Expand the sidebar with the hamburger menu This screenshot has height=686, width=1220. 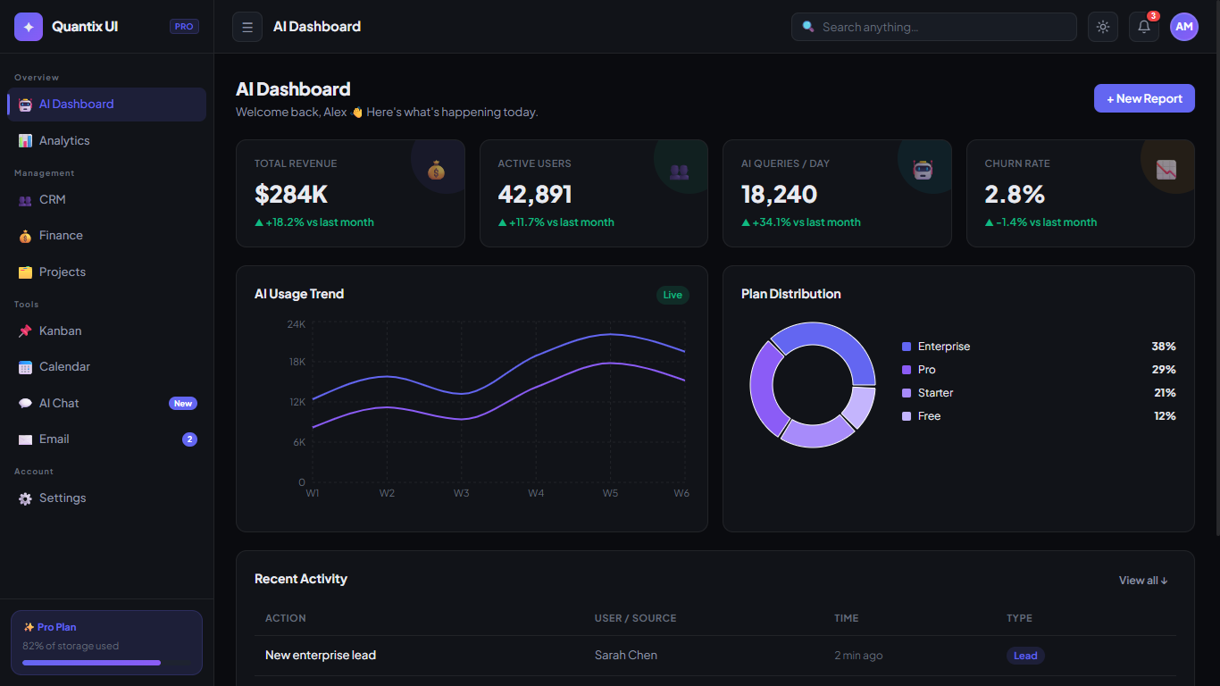click(x=247, y=27)
